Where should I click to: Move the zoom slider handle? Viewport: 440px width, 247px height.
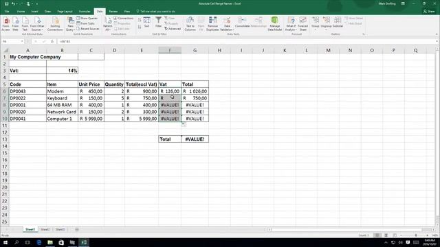416,235
